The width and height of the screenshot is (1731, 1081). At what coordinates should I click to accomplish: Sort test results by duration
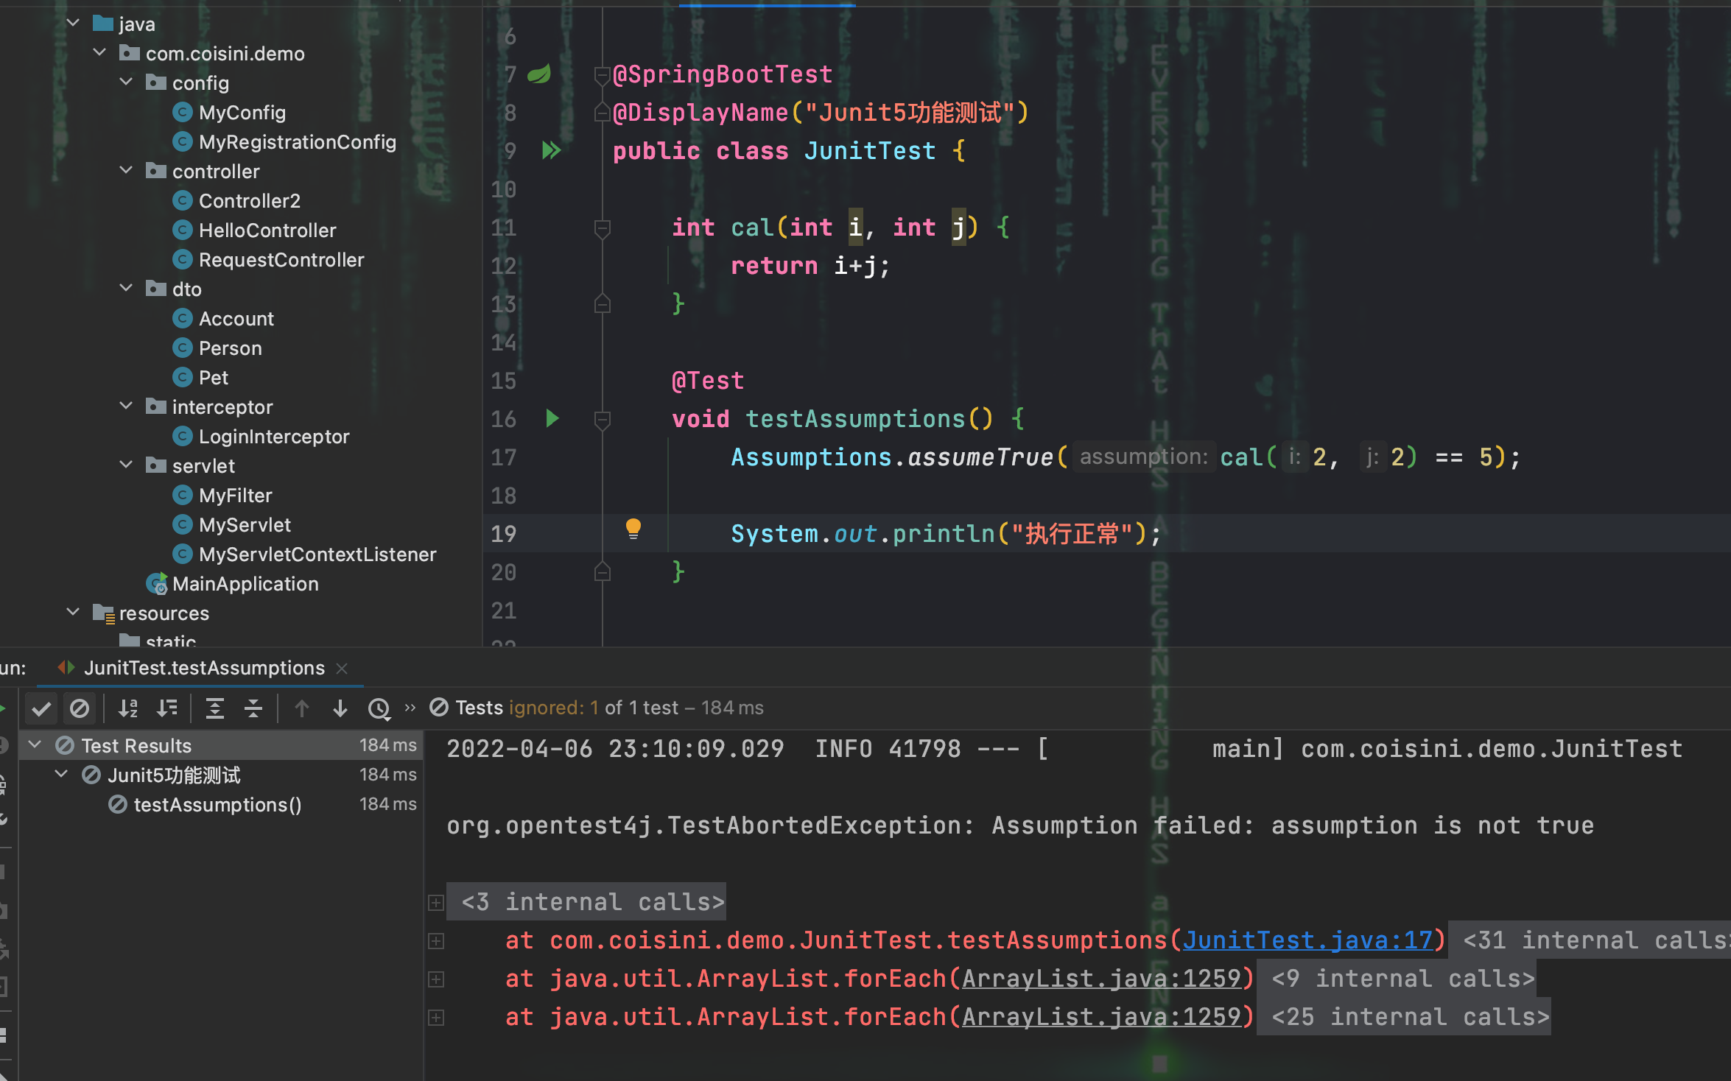(x=167, y=708)
